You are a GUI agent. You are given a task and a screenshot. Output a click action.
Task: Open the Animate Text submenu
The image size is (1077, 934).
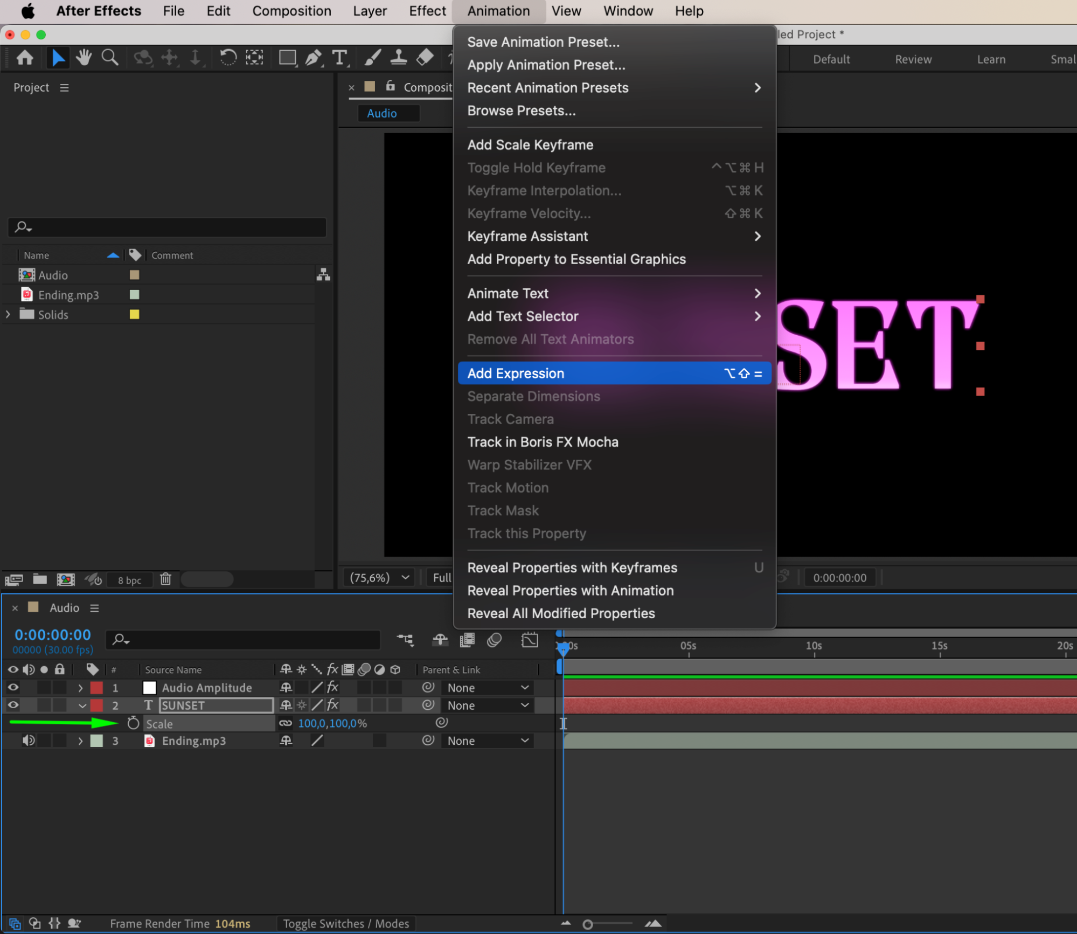click(614, 293)
